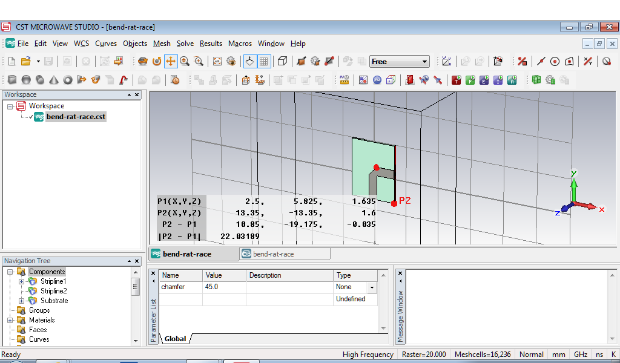620x363 pixels.
Task: Toggle the axes display button
Action: click(x=249, y=61)
